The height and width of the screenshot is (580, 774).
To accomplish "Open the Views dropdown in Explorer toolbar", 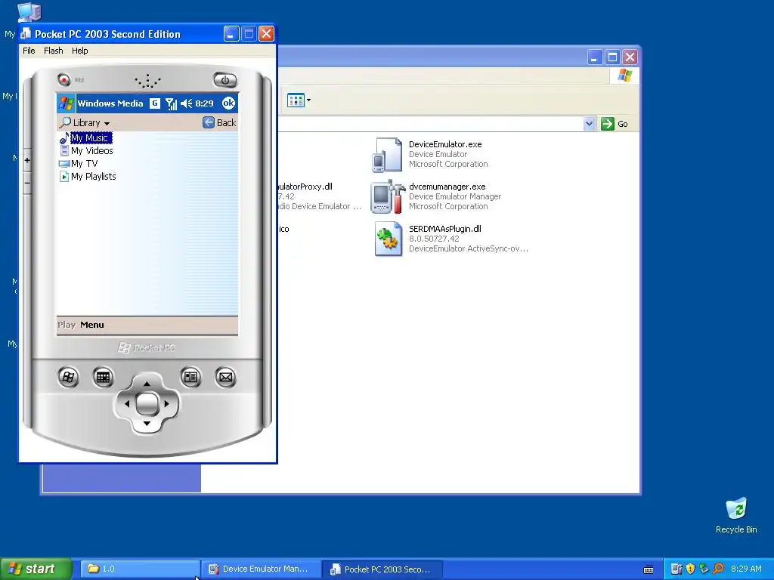I will coord(299,100).
